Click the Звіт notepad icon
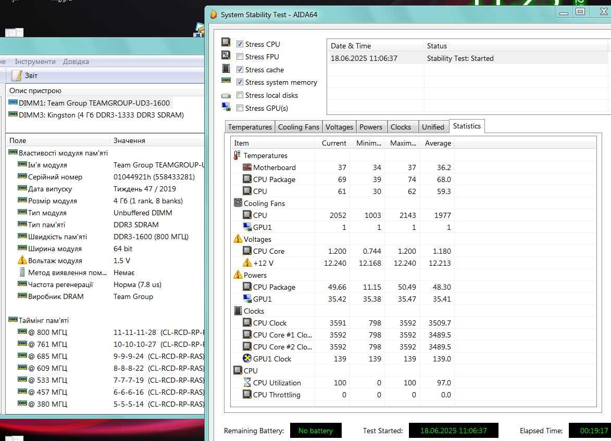Image resolution: width=611 pixels, height=441 pixels. (x=16, y=75)
